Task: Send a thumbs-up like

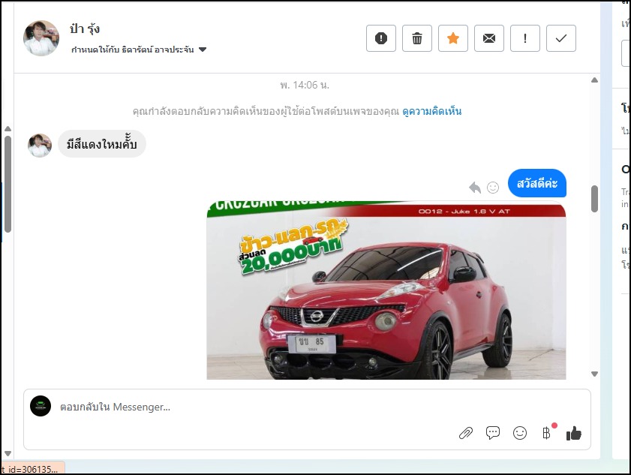Action: [x=573, y=433]
